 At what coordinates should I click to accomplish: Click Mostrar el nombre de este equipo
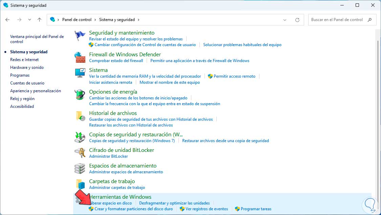170,82
